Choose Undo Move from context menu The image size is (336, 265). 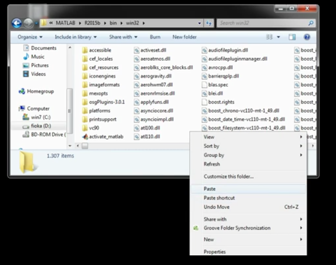pyautogui.click(x=248, y=207)
